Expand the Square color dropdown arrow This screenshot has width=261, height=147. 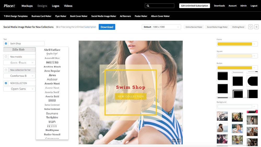point(254,56)
